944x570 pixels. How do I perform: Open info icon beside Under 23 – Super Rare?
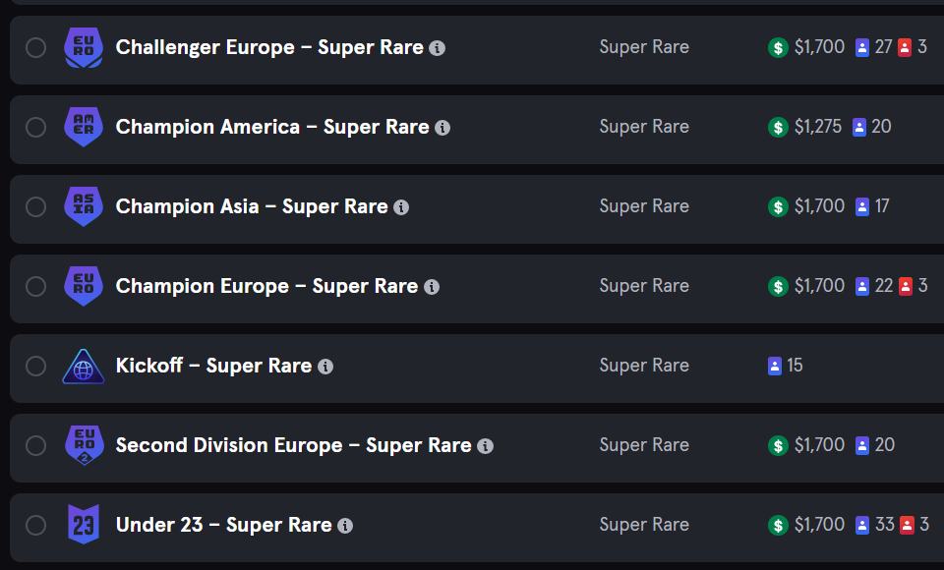click(x=345, y=526)
